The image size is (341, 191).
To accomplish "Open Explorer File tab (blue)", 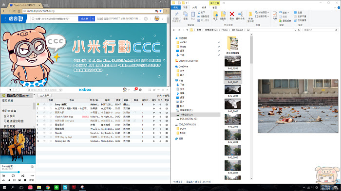I will (176, 7).
